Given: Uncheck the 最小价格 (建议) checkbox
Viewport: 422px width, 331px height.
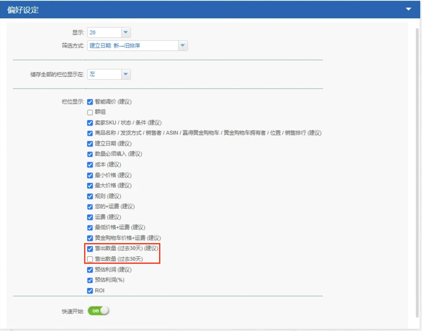Looking at the screenshot, I should pyautogui.click(x=90, y=175).
